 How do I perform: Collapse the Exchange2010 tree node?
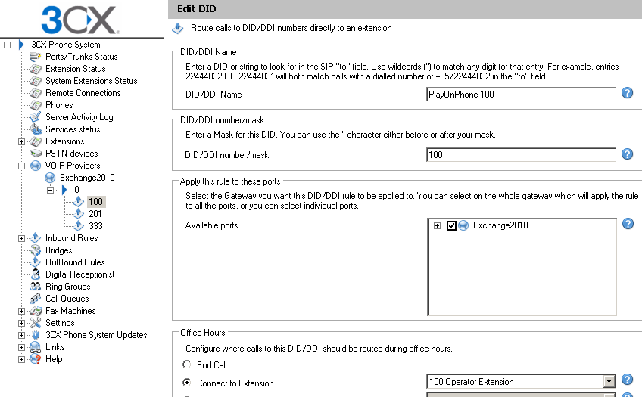(x=36, y=178)
